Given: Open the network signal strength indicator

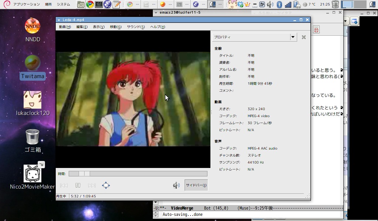Looking at the screenshot, I should (x=288, y=4).
